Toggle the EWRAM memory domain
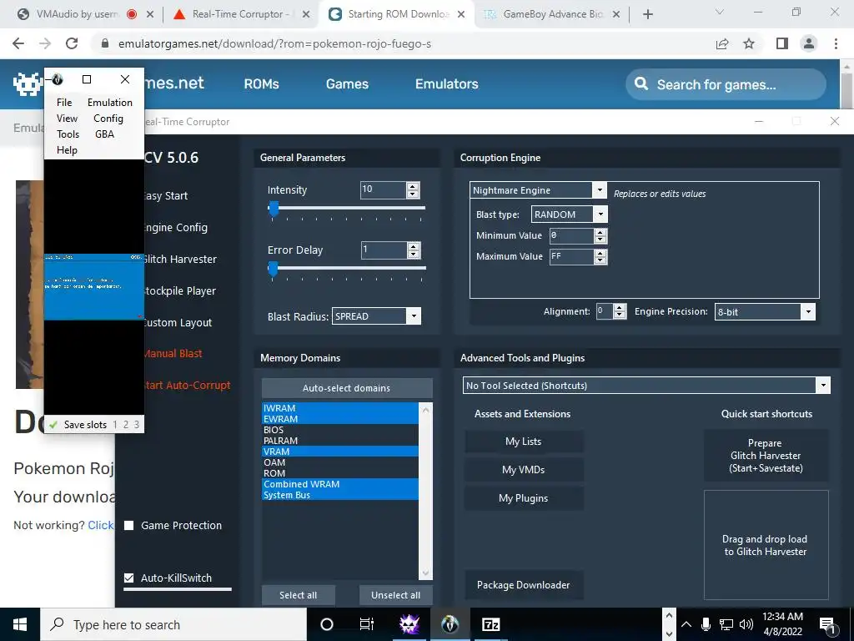Viewport: 854px width, 641px height. point(340,419)
